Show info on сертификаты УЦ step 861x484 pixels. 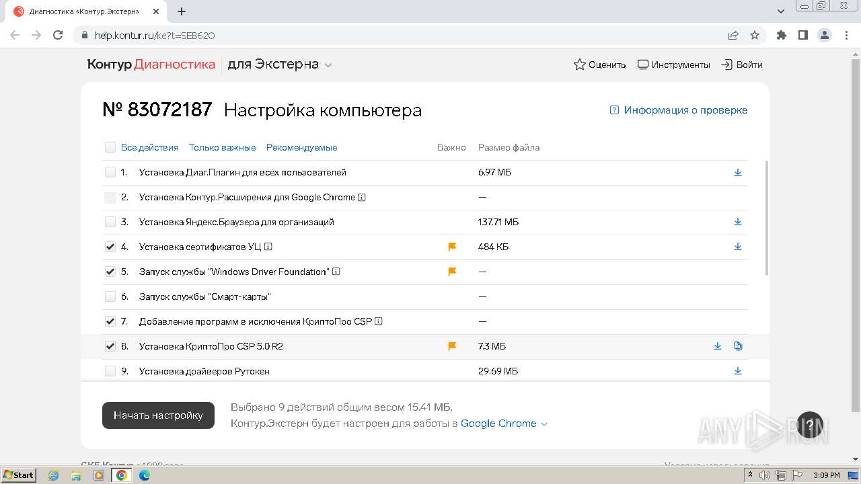point(268,247)
